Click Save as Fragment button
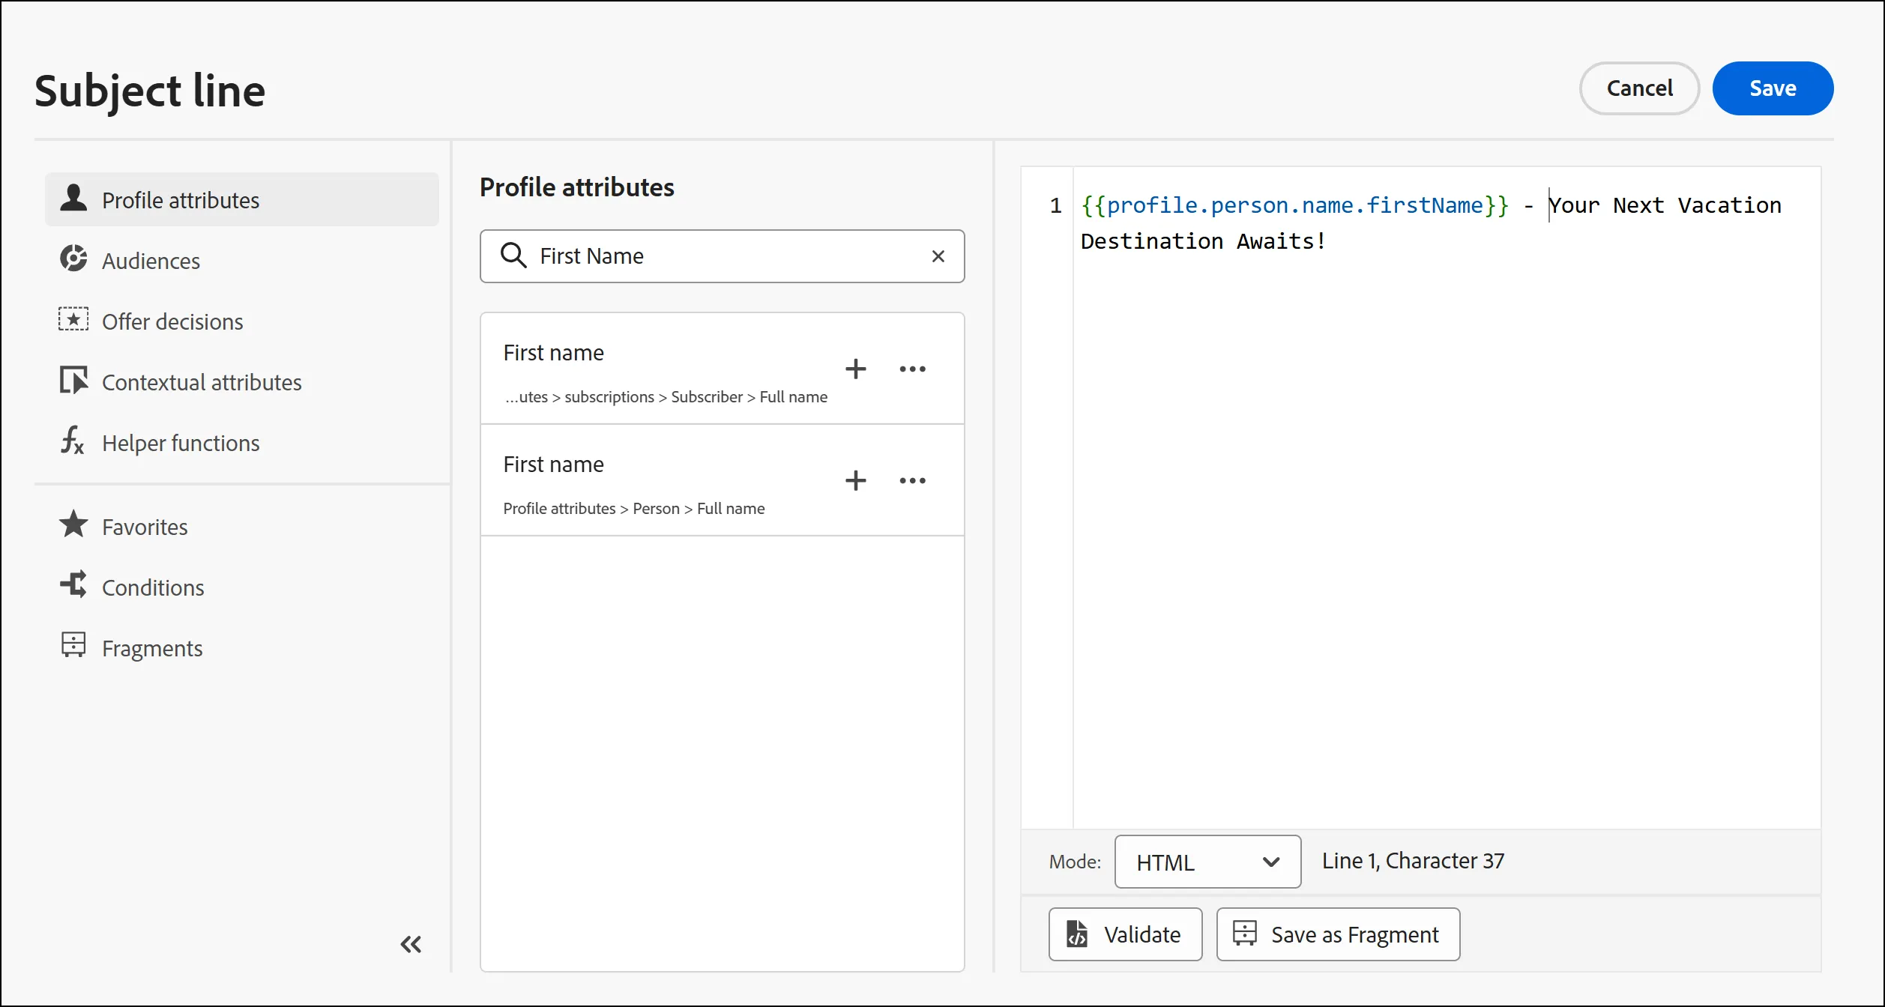Viewport: 1885px width, 1007px height. pos(1338,934)
